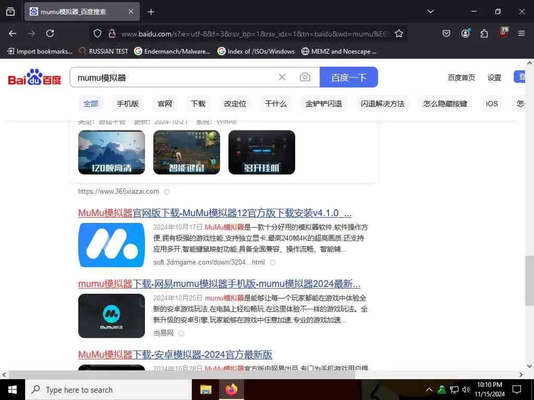Open the 智能键鼠 thumbnail image
The height and width of the screenshot is (400, 534).
pos(187,153)
